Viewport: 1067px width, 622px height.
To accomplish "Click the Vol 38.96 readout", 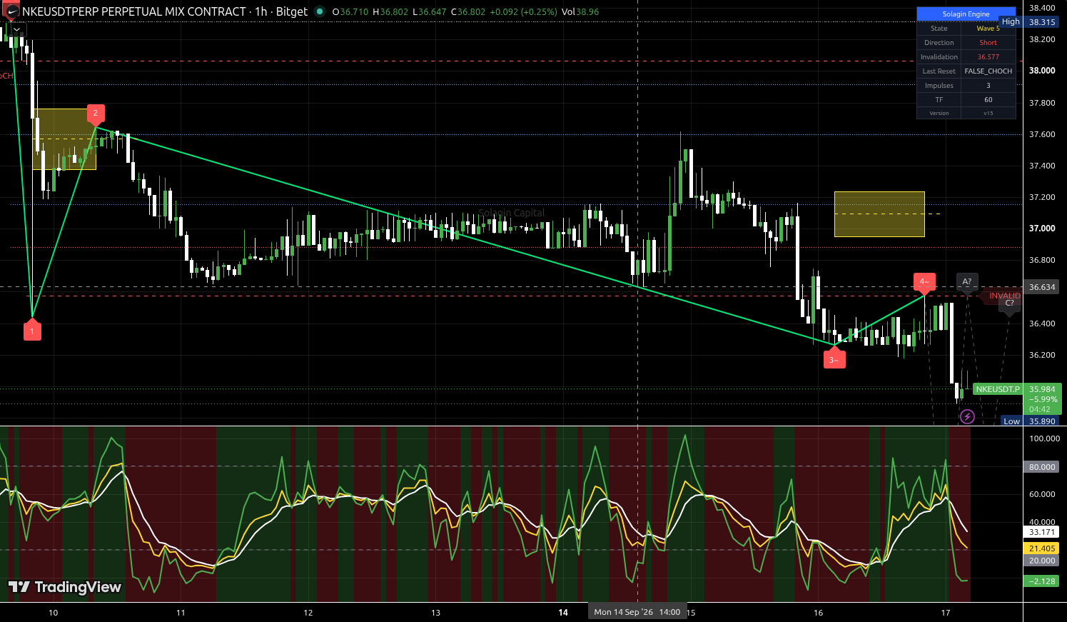I will tap(580, 12).
